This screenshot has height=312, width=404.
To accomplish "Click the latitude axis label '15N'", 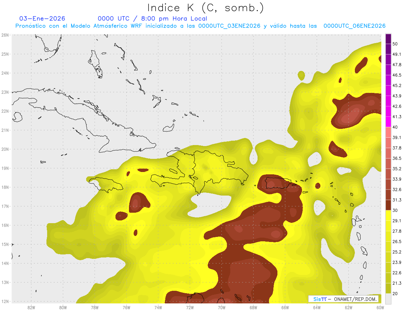I will coord(5,244).
